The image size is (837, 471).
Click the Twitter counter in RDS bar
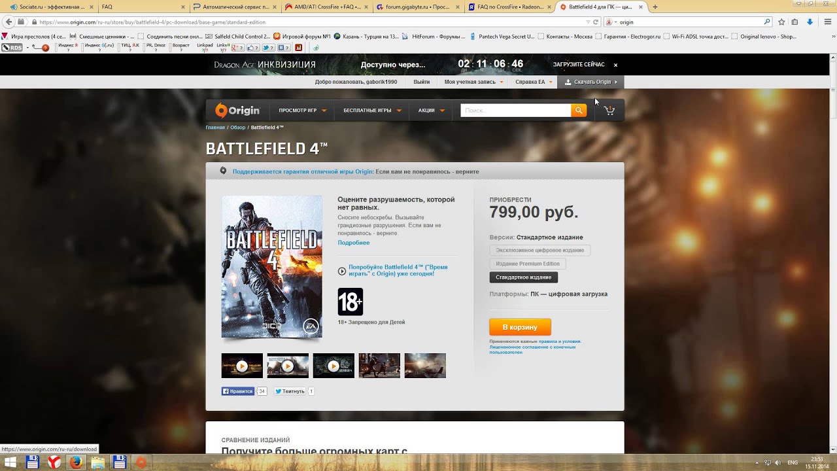click(x=268, y=47)
